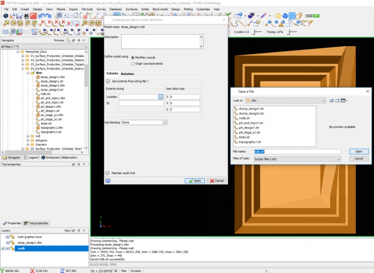
Task: Expand the mdl folder in Navigator
Action: point(28,136)
